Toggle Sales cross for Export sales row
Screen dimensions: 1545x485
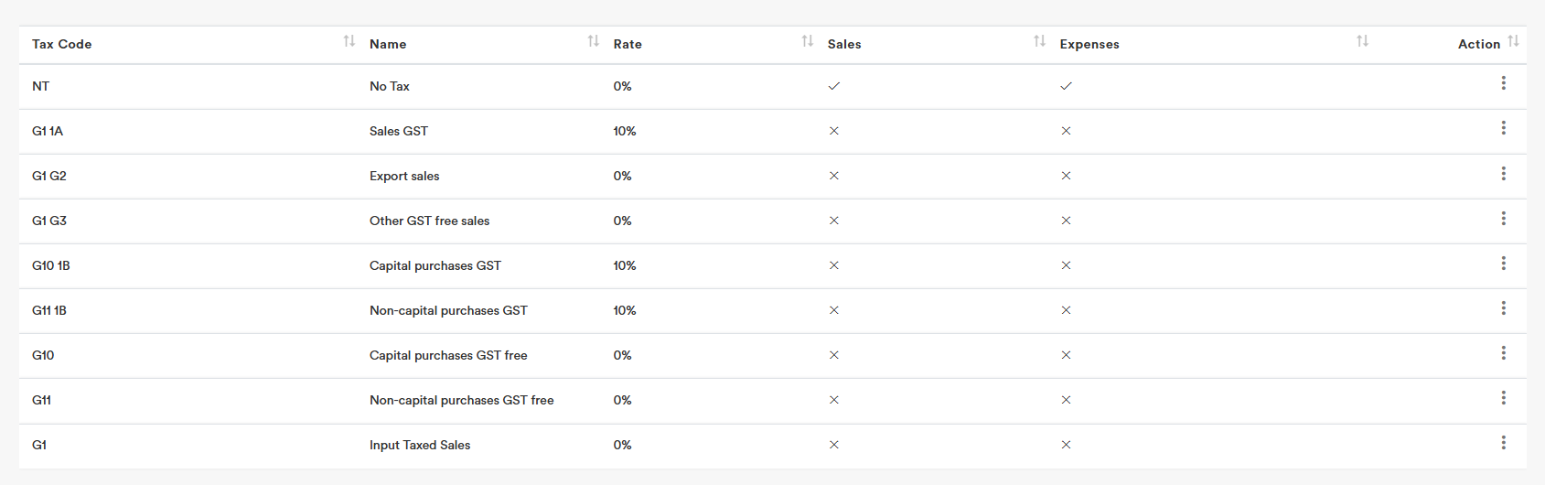click(x=833, y=176)
